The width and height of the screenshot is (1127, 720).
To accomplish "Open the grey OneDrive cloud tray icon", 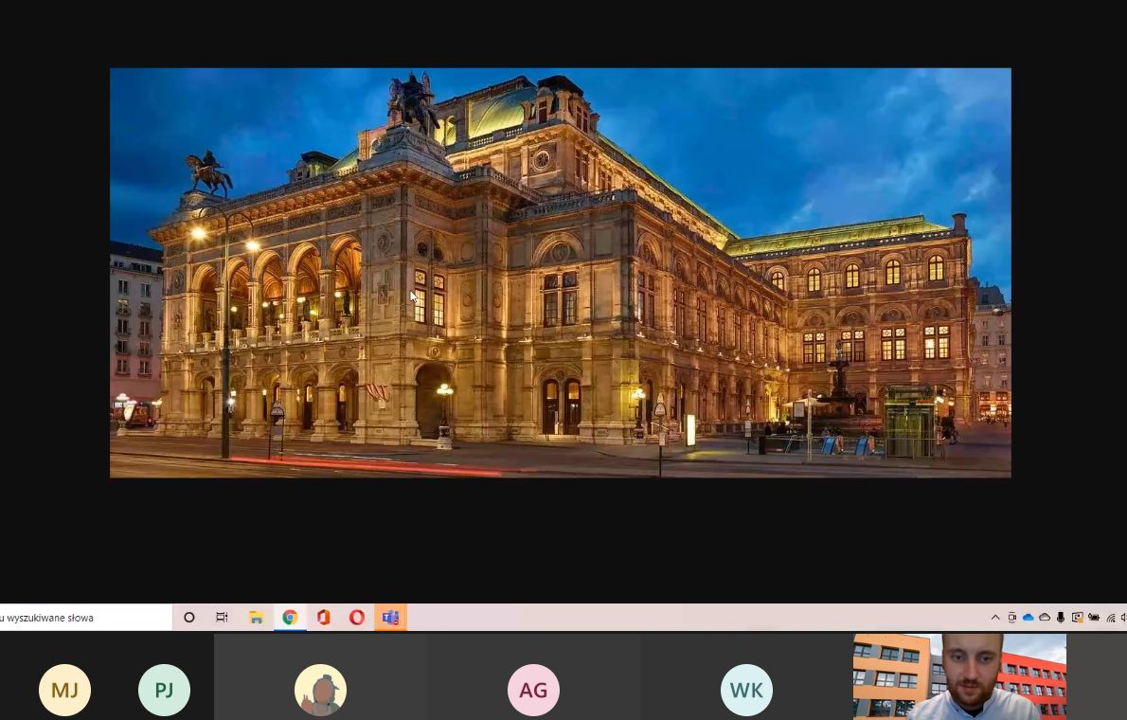I will pyautogui.click(x=1045, y=618).
